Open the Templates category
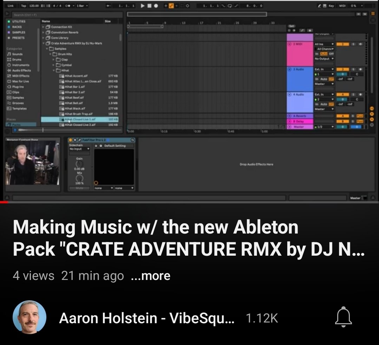This screenshot has width=379, height=345. pos(17,108)
